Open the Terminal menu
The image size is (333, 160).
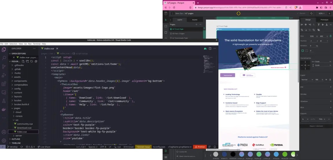(36, 44)
